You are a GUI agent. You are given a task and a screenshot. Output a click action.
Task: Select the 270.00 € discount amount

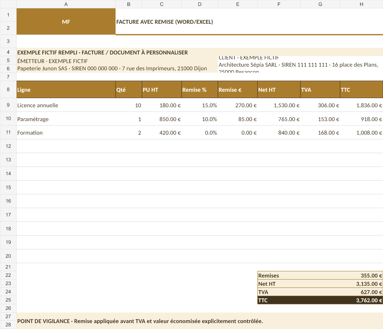click(x=238, y=105)
